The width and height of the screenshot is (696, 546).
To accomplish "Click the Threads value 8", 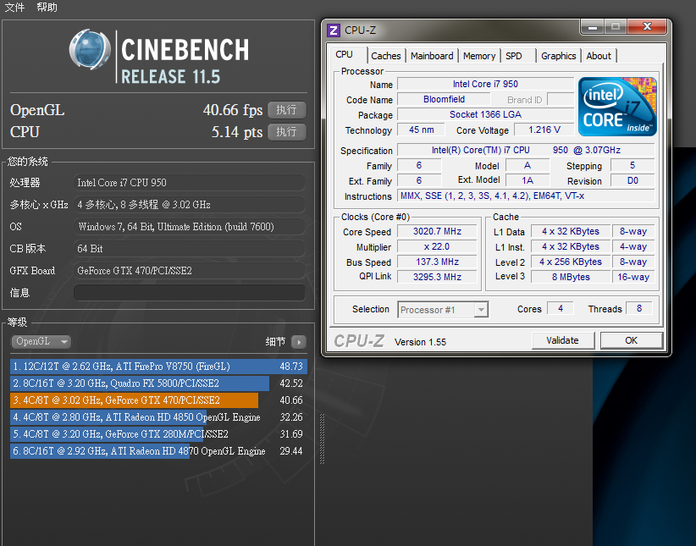I will (x=639, y=308).
